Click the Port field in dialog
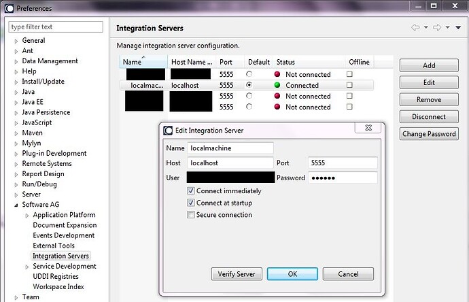469x302 pixels. (x=343, y=163)
